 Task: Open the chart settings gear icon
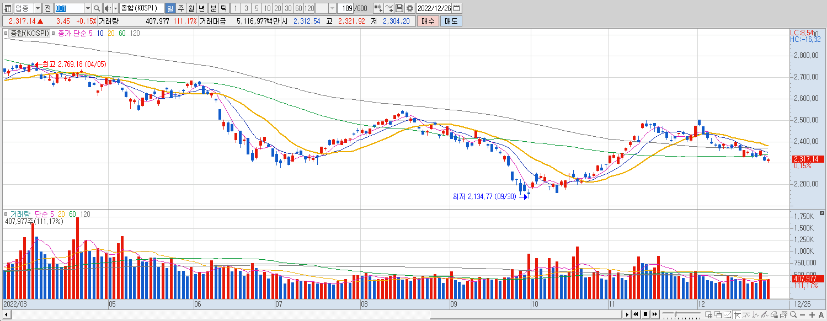click(x=410, y=8)
